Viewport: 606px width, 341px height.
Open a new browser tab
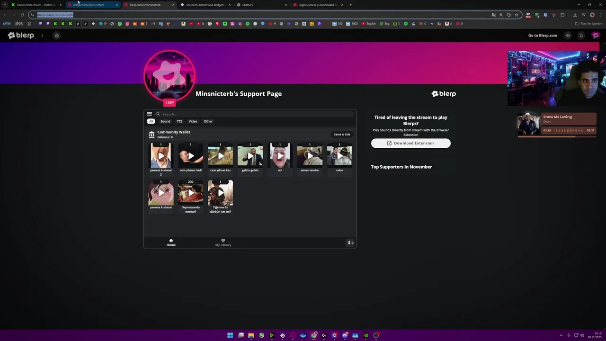pyautogui.click(x=350, y=5)
